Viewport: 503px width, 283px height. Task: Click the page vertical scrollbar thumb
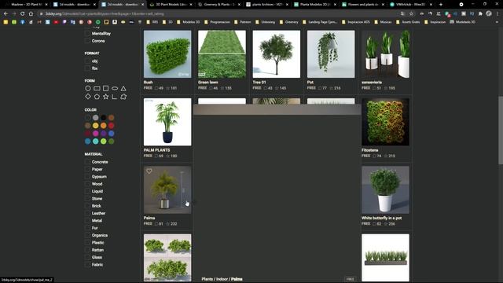click(501, 130)
